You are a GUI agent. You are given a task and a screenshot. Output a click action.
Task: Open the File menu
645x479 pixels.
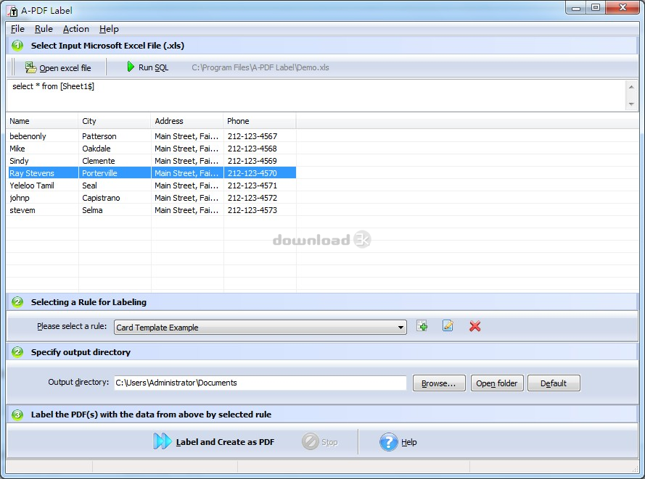[17, 29]
